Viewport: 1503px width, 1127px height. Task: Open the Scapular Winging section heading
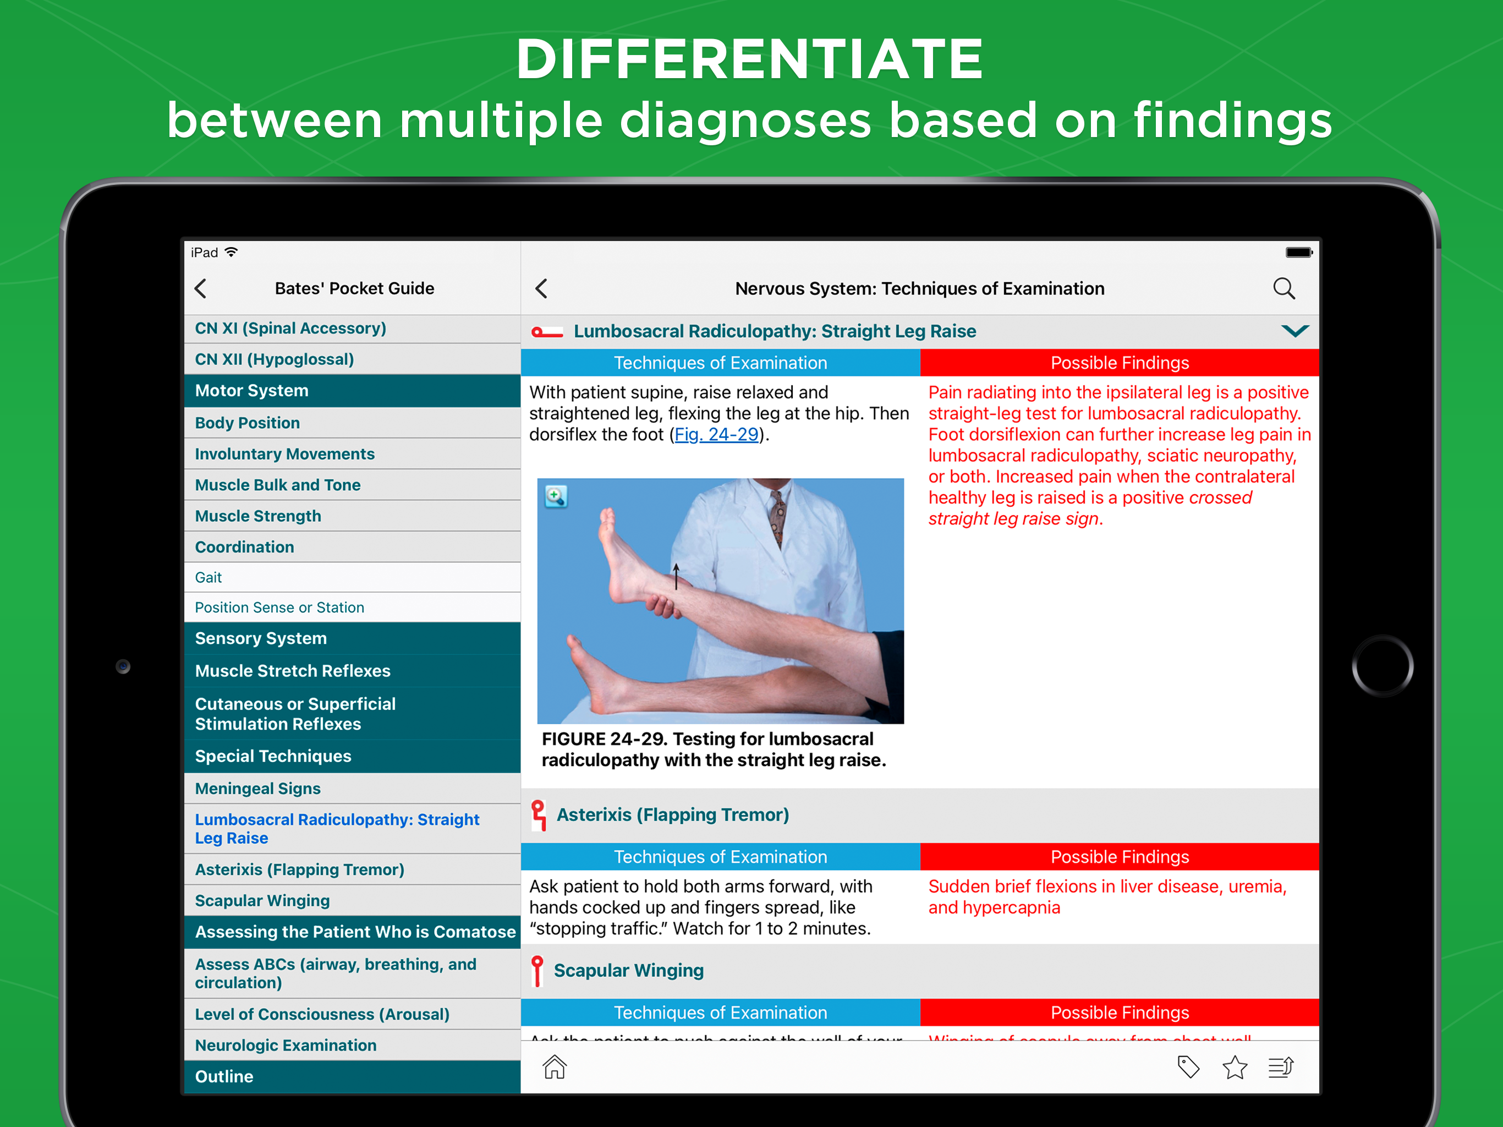[628, 971]
